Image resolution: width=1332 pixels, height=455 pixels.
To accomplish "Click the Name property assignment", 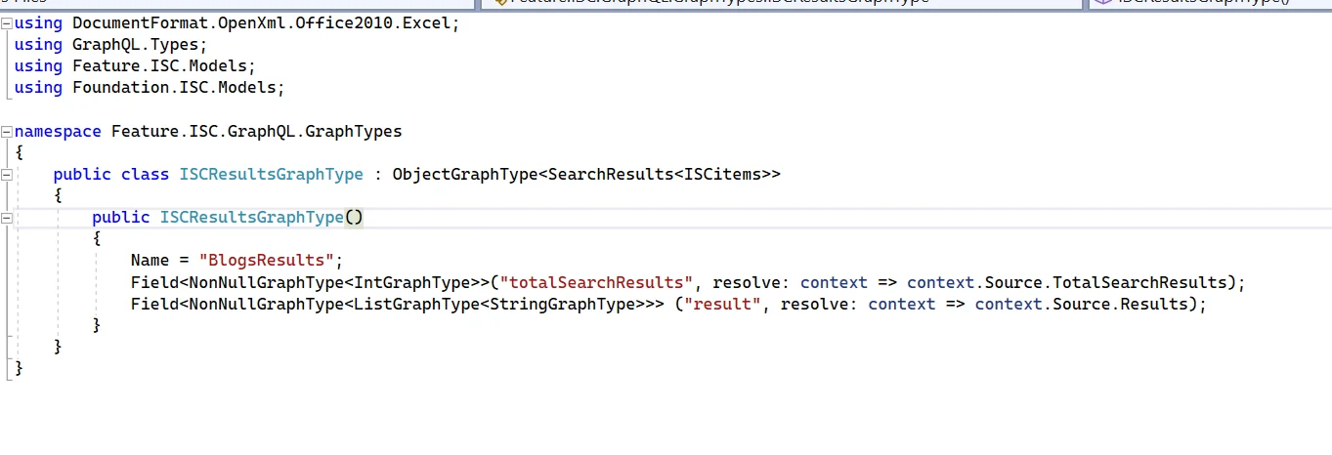I will (150, 261).
